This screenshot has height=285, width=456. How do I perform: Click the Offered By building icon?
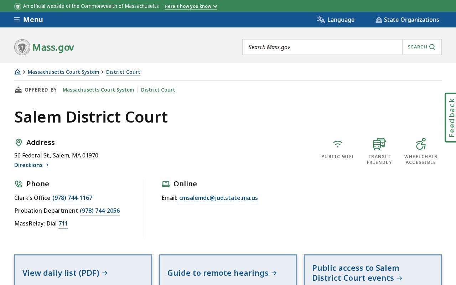coord(18,90)
